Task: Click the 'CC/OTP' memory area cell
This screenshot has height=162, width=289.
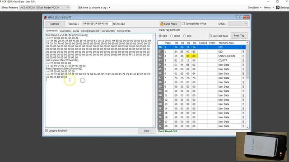Action: [229, 60]
